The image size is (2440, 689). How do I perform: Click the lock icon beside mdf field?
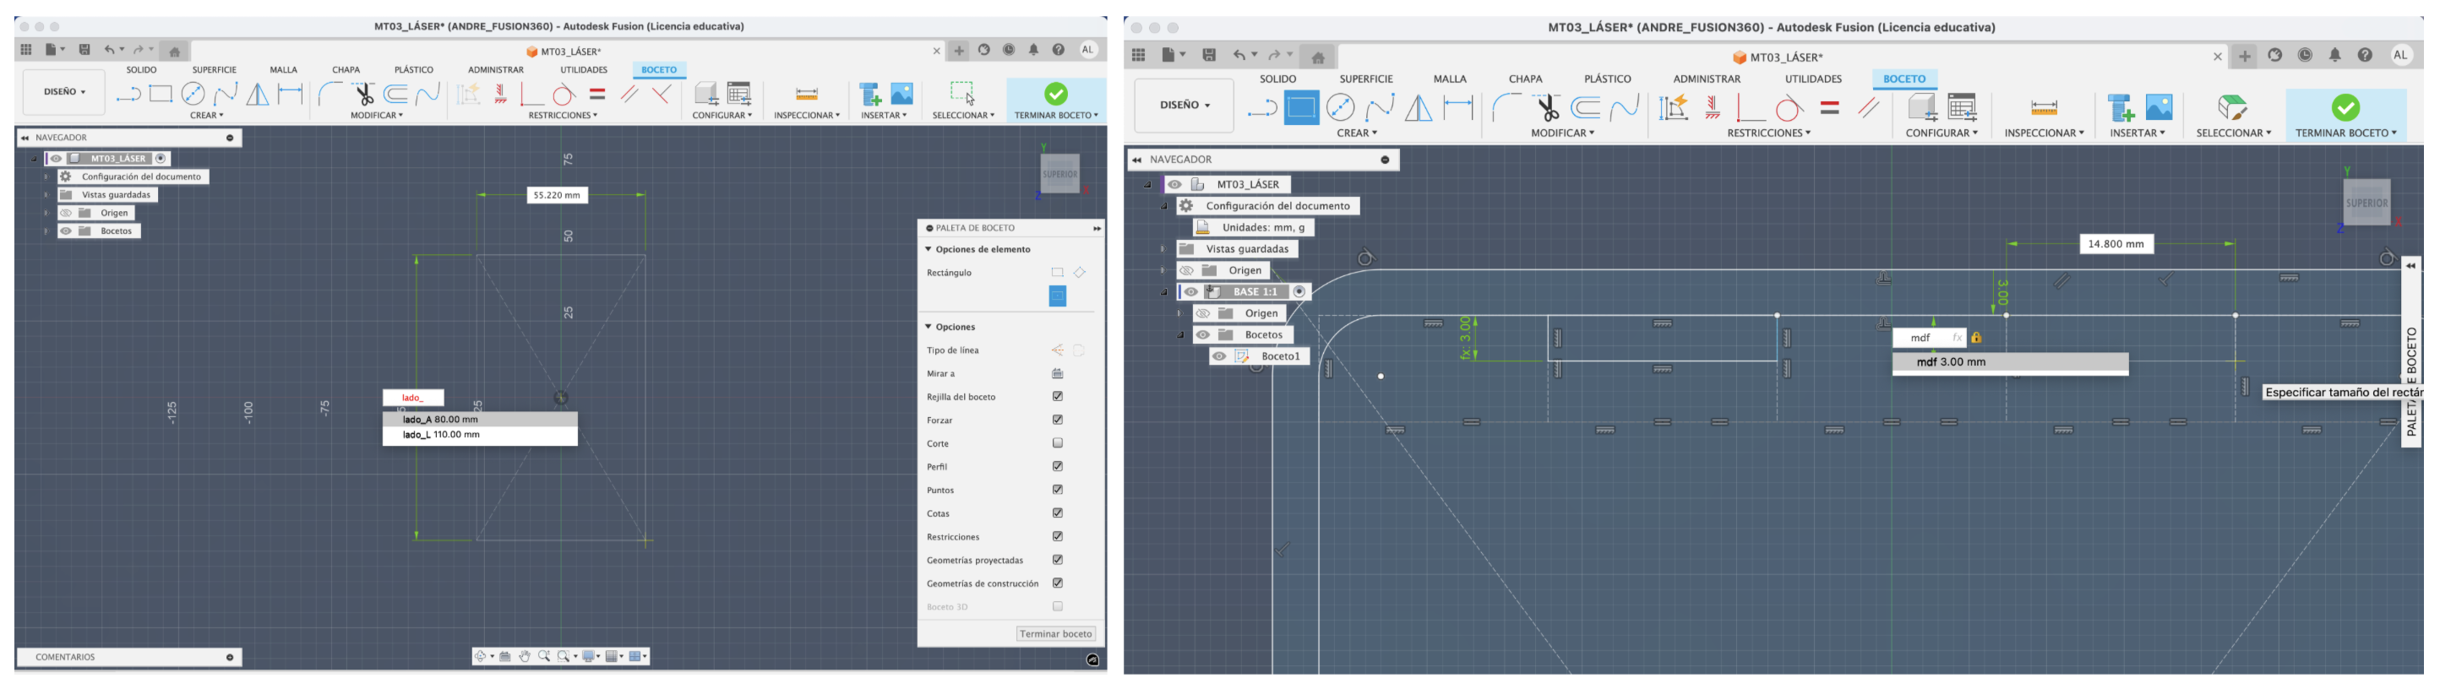point(1976,338)
